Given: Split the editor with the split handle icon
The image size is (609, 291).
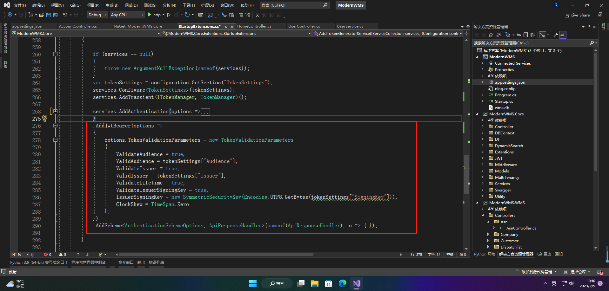Looking at the screenshot, I should [466, 33].
